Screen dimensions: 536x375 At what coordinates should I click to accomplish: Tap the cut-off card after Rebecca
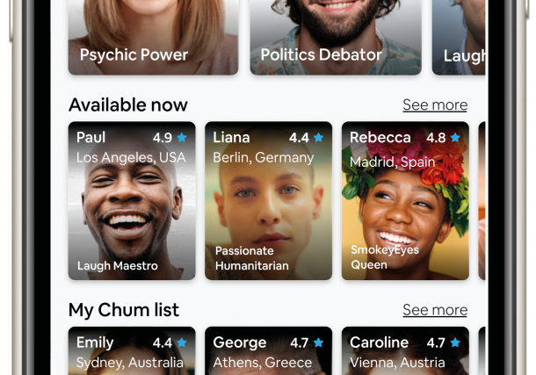point(482,201)
